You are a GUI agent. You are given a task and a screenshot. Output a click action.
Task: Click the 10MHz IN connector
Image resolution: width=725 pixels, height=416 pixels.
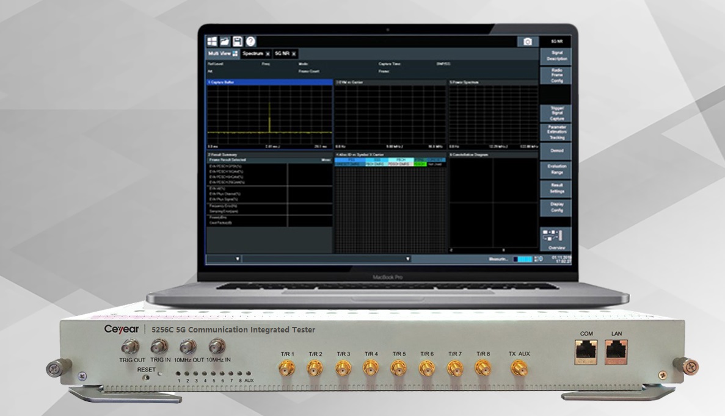[x=217, y=346]
